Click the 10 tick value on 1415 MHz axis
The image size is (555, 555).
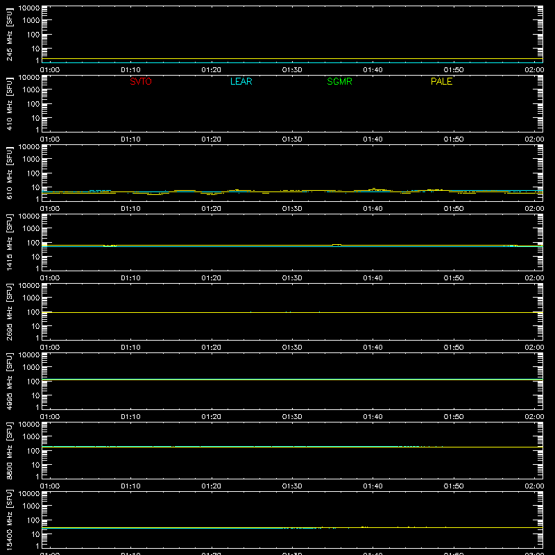pos(35,257)
